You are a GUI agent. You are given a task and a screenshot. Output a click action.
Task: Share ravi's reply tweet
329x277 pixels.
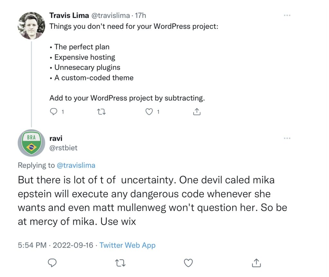click(x=256, y=263)
